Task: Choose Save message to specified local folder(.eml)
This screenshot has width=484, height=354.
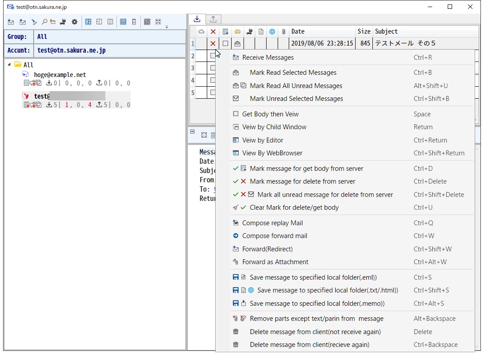Action: [x=352, y=277]
